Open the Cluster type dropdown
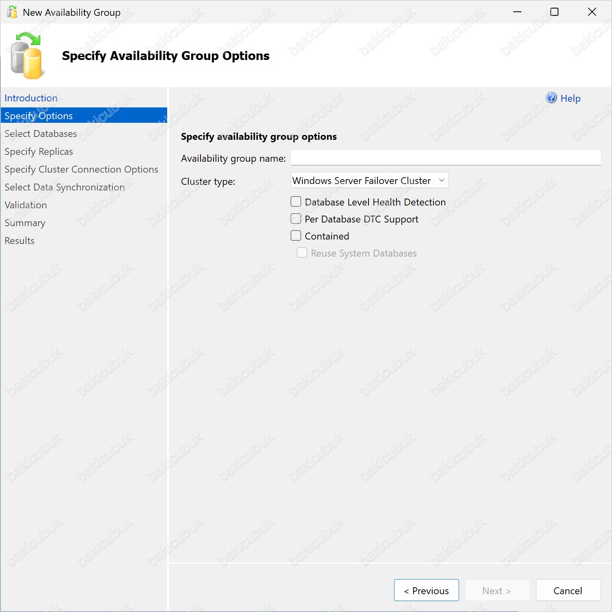Image resolution: width=612 pixels, height=612 pixels. click(369, 180)
